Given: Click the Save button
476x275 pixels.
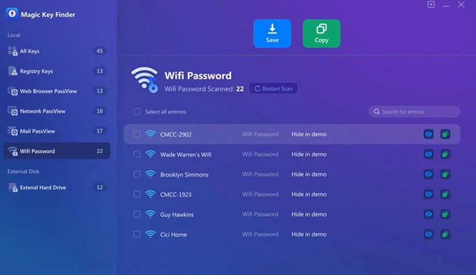Looking at the screenshot, I should click(272, 34).
